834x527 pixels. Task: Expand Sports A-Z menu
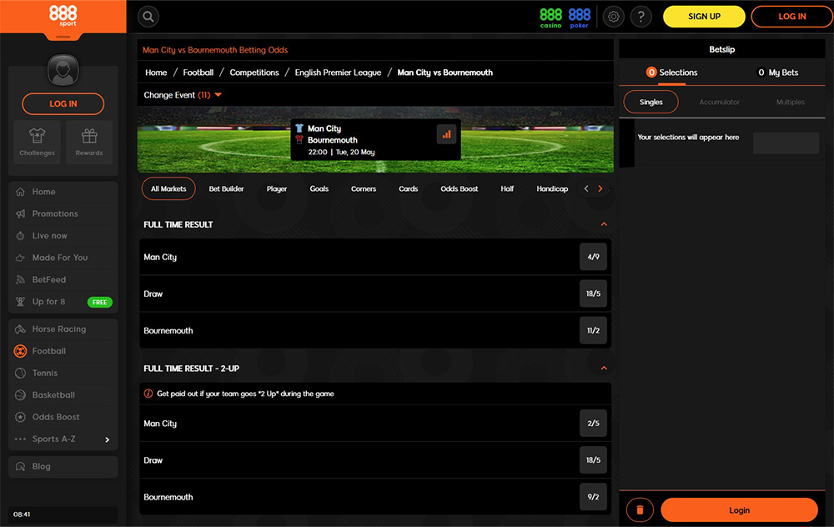tap(63, 439)
